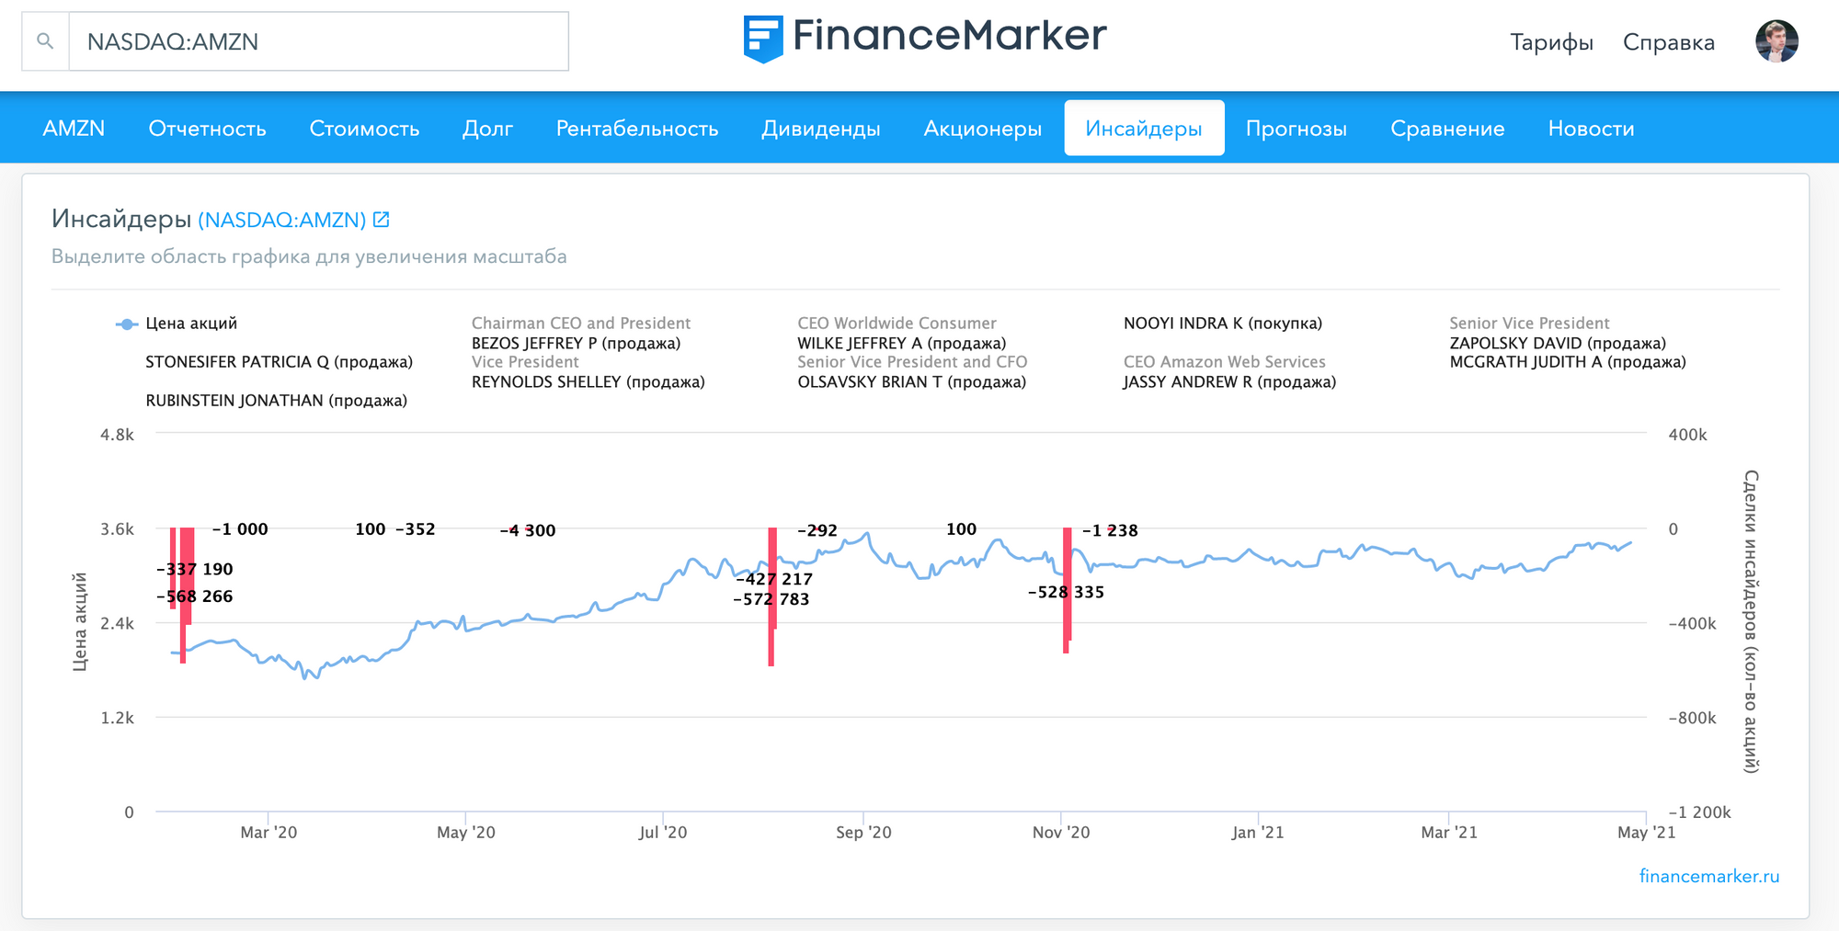The image size is (1839, 931).
Task: Switch to the Отчетность tab
Action: tap(207, 128)
